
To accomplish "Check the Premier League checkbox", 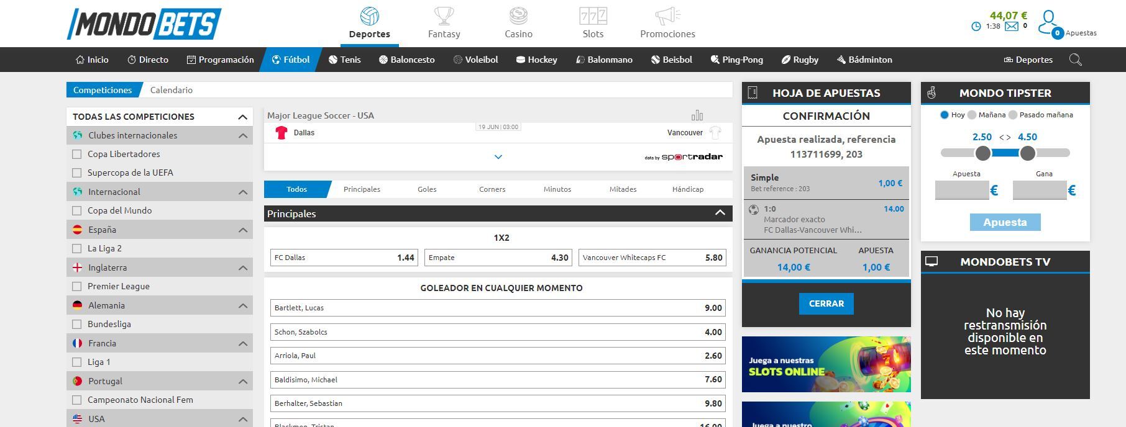I will tap(77, 286).
